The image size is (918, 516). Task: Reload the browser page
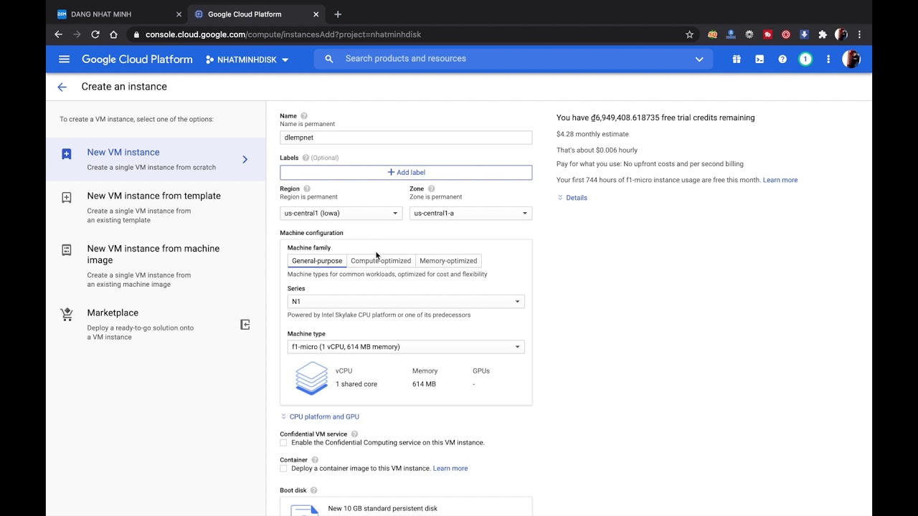click(95, 34)
